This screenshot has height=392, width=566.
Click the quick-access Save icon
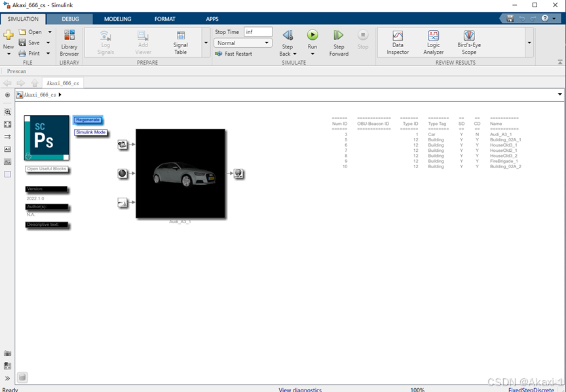click(510, 18)
